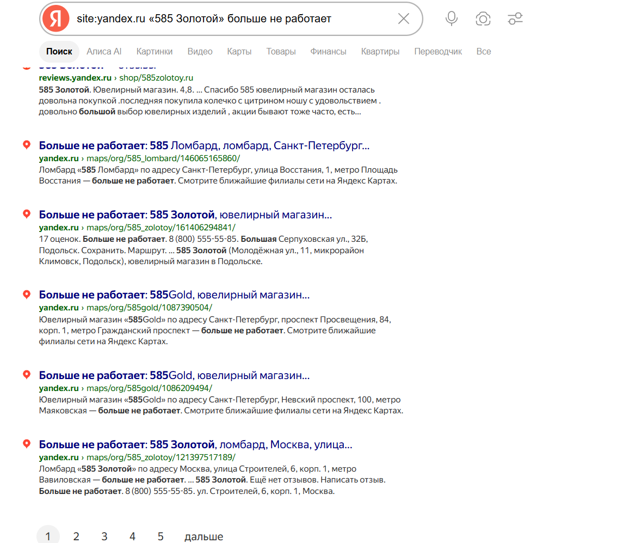This screenshot has width=629, height=543.
Task: Open the Все services tab
Action: pos(483,51)
